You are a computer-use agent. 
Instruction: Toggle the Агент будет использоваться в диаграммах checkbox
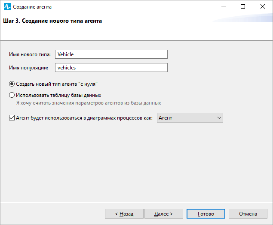pos(12,118)
